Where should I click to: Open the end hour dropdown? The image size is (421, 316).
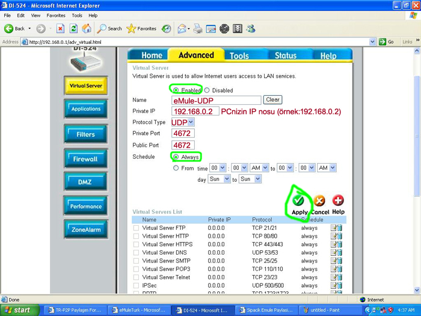click(285, 168)
